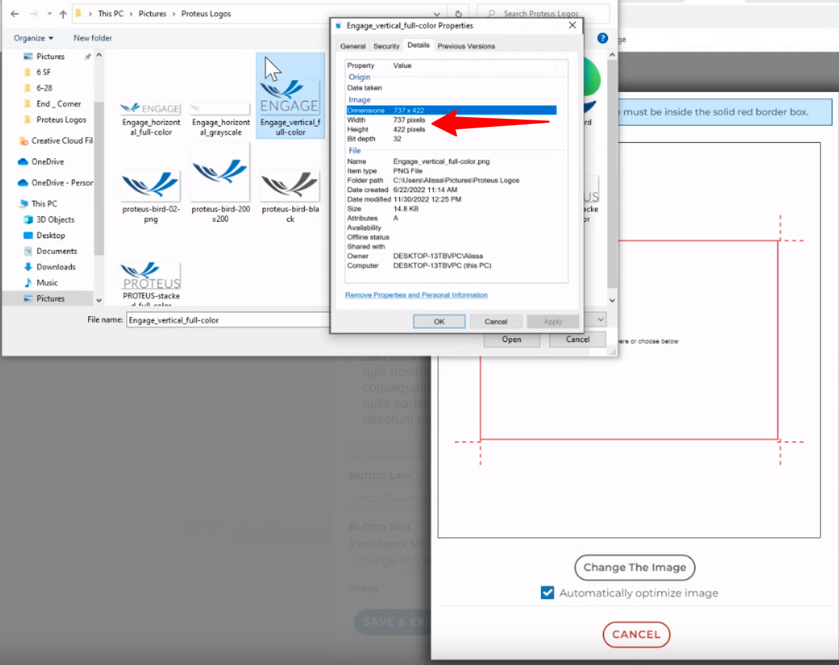This screenshot has width=839, height=665.
Task: Refresh the Proteus Logos folder listing
Action: pos(459,14)
